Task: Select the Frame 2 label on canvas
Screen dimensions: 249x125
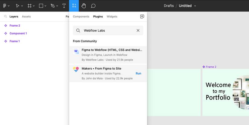Action: coord(209,67)
